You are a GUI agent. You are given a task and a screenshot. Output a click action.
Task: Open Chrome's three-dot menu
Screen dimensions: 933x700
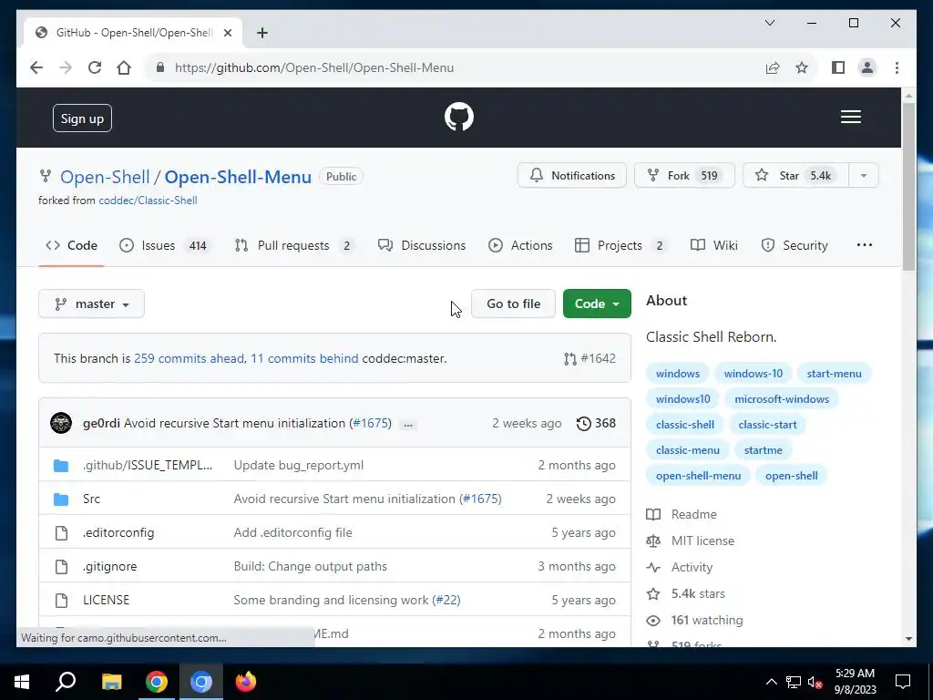[x=897, y=67]
